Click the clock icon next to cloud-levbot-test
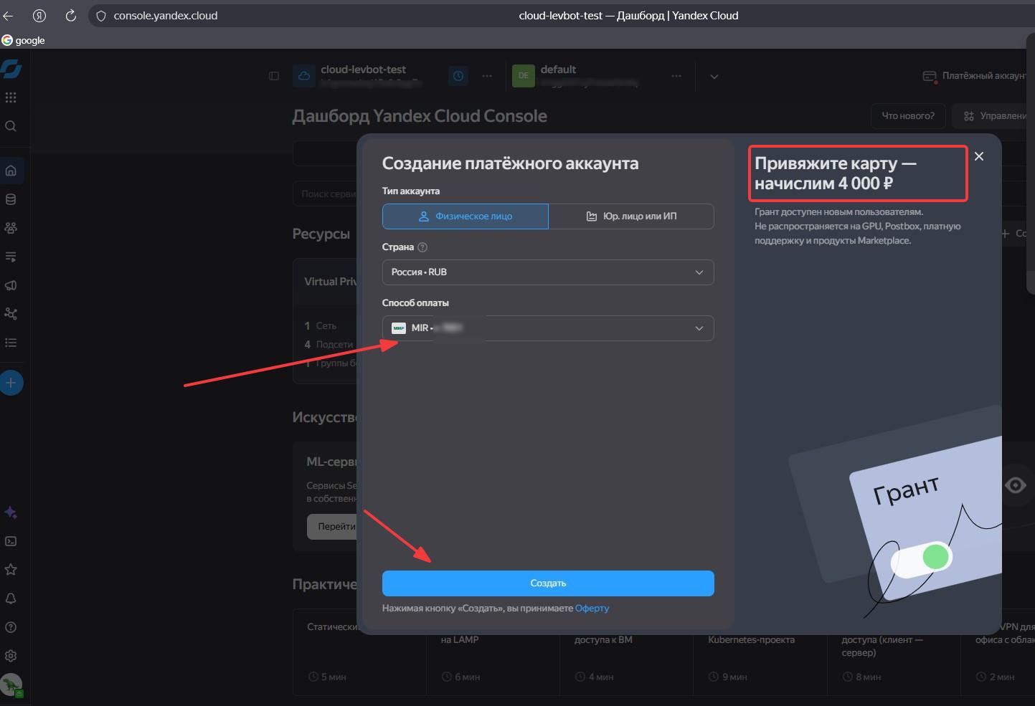 point(458,76)
